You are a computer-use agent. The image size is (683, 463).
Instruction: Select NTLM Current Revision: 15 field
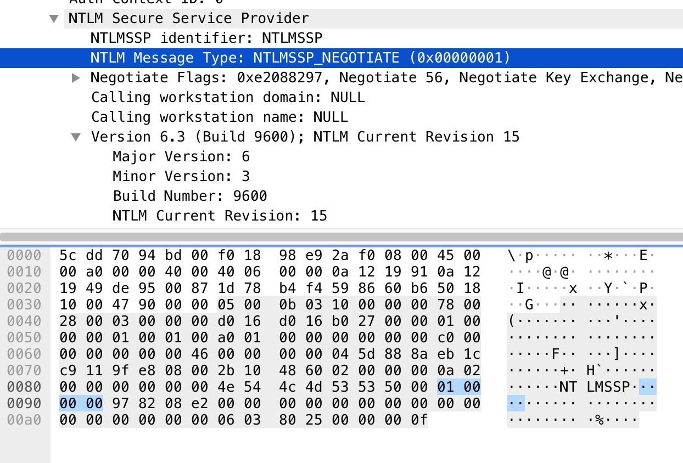click(x=220, y=216)
